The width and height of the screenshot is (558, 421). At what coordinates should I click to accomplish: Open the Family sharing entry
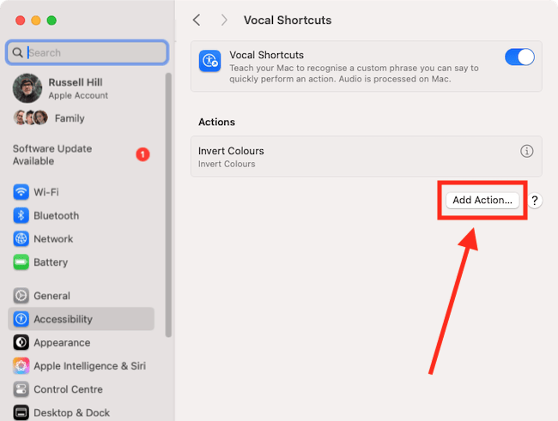[69, 118]
